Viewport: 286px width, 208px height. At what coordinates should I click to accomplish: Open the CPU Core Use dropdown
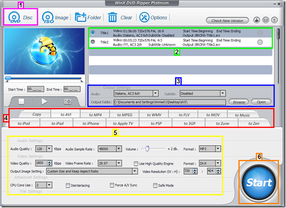pyautogui.click(x=49, y=185)
